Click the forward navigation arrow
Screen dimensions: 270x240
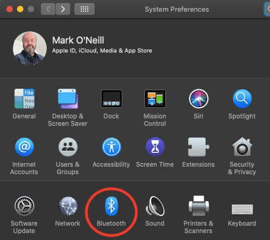pos(63,9)
